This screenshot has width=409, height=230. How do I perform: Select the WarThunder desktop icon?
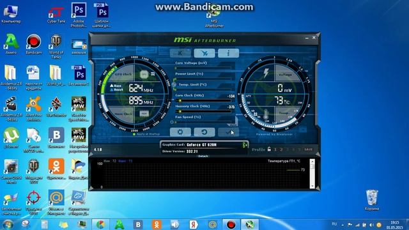coord(56,107)
